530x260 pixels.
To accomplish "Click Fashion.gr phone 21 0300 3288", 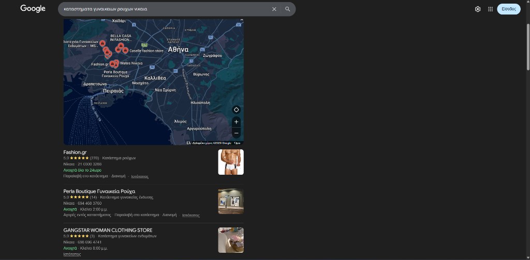I will tap(90, 164).
